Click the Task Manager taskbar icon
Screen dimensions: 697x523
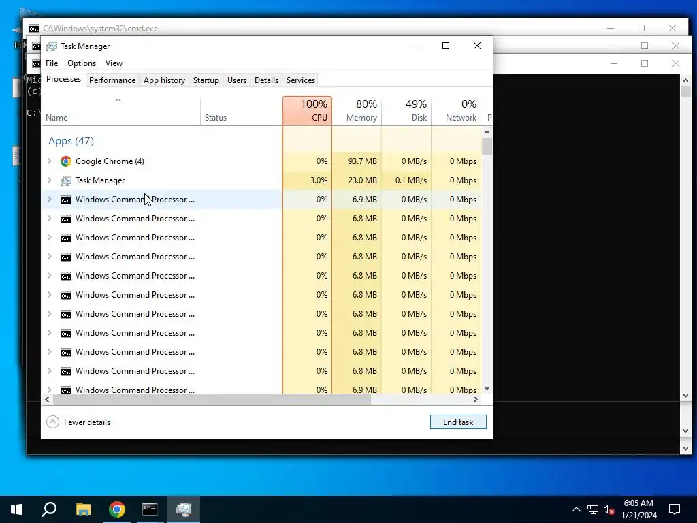pyautogui.click(x=184, y=509)
